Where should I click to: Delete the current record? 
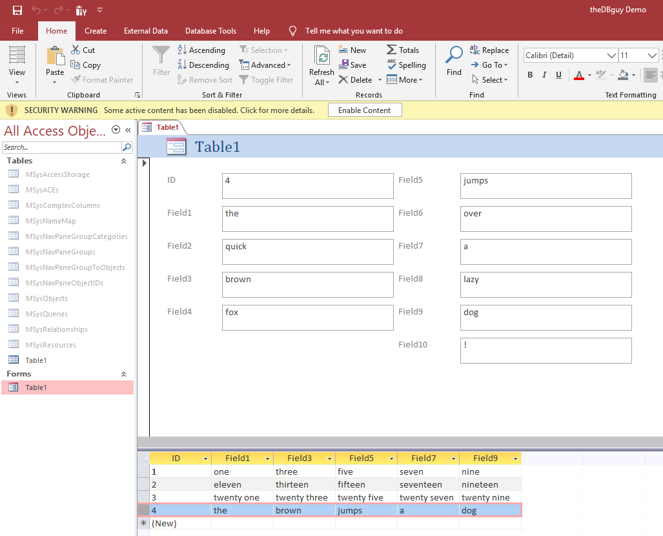356,79
